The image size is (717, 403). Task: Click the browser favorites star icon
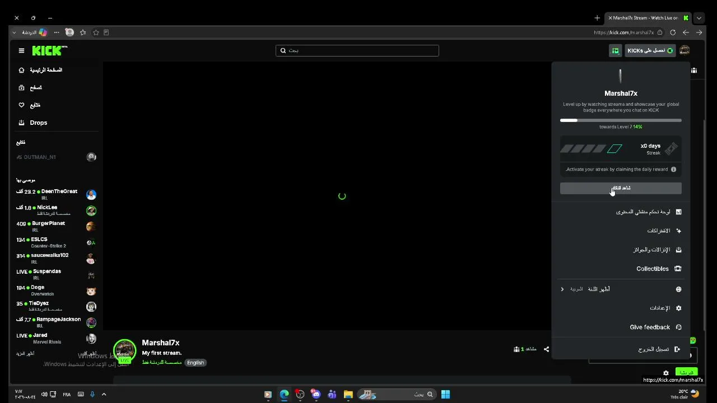(96, 32)
